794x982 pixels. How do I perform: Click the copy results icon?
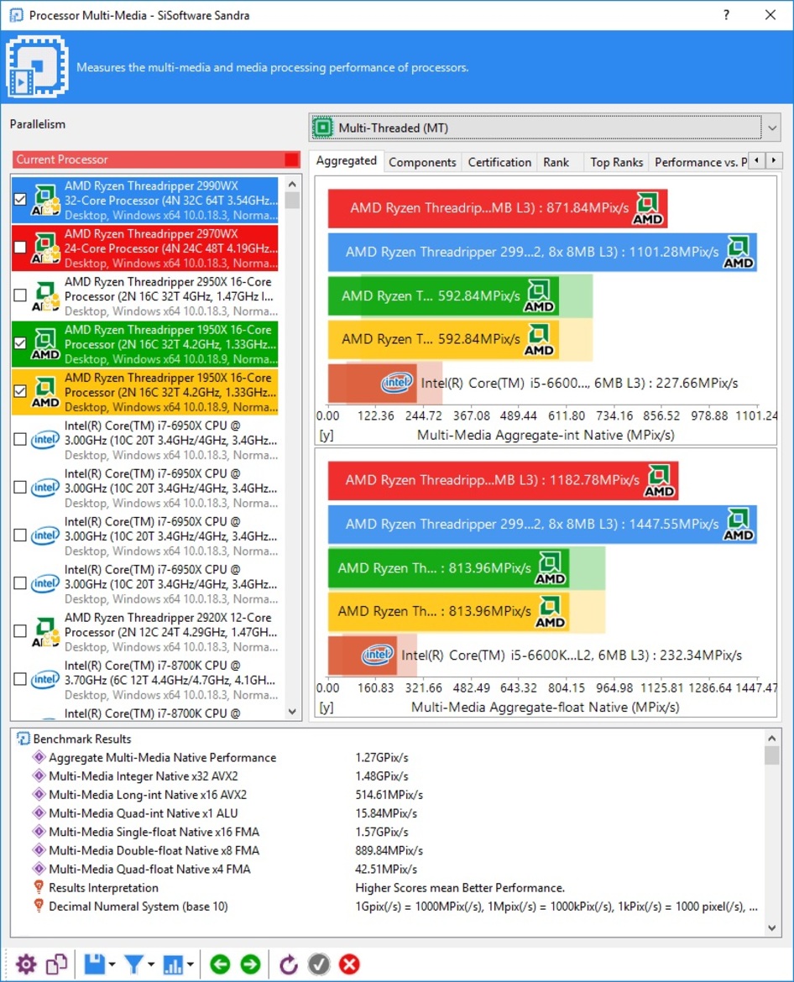(57, 964)
